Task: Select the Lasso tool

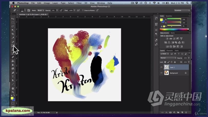Action: point(13,26)
